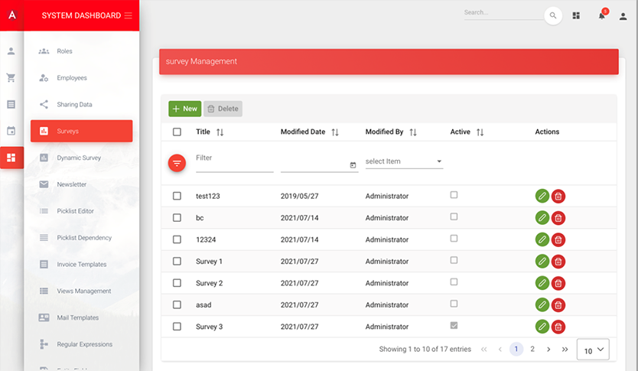The width and height of the screenshot is (638, 371).
Task: Open the rows-per-page dropdown showing 10
Action: (x=593, y=350)
